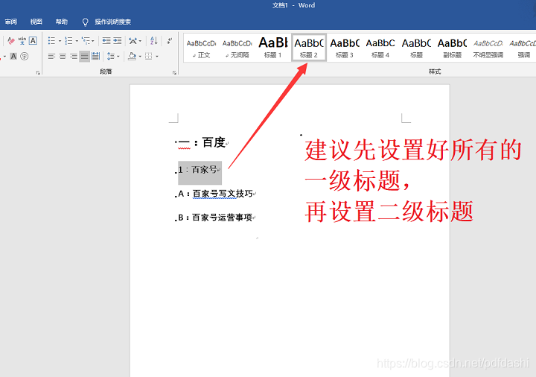Click the line B：百家号运营事项
Viewport: 536px width, 377px height.
tap(216, 218)
